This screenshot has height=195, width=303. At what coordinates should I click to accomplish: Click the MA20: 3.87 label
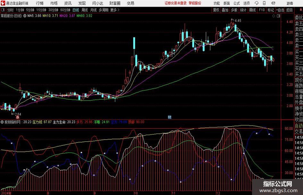tap(67, 16)
